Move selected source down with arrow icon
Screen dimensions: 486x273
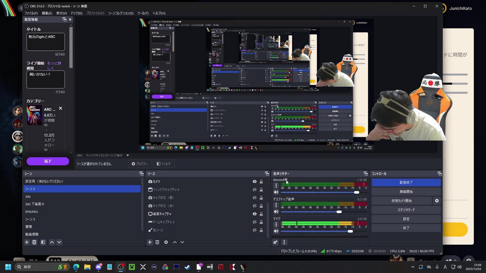[182, 242]
